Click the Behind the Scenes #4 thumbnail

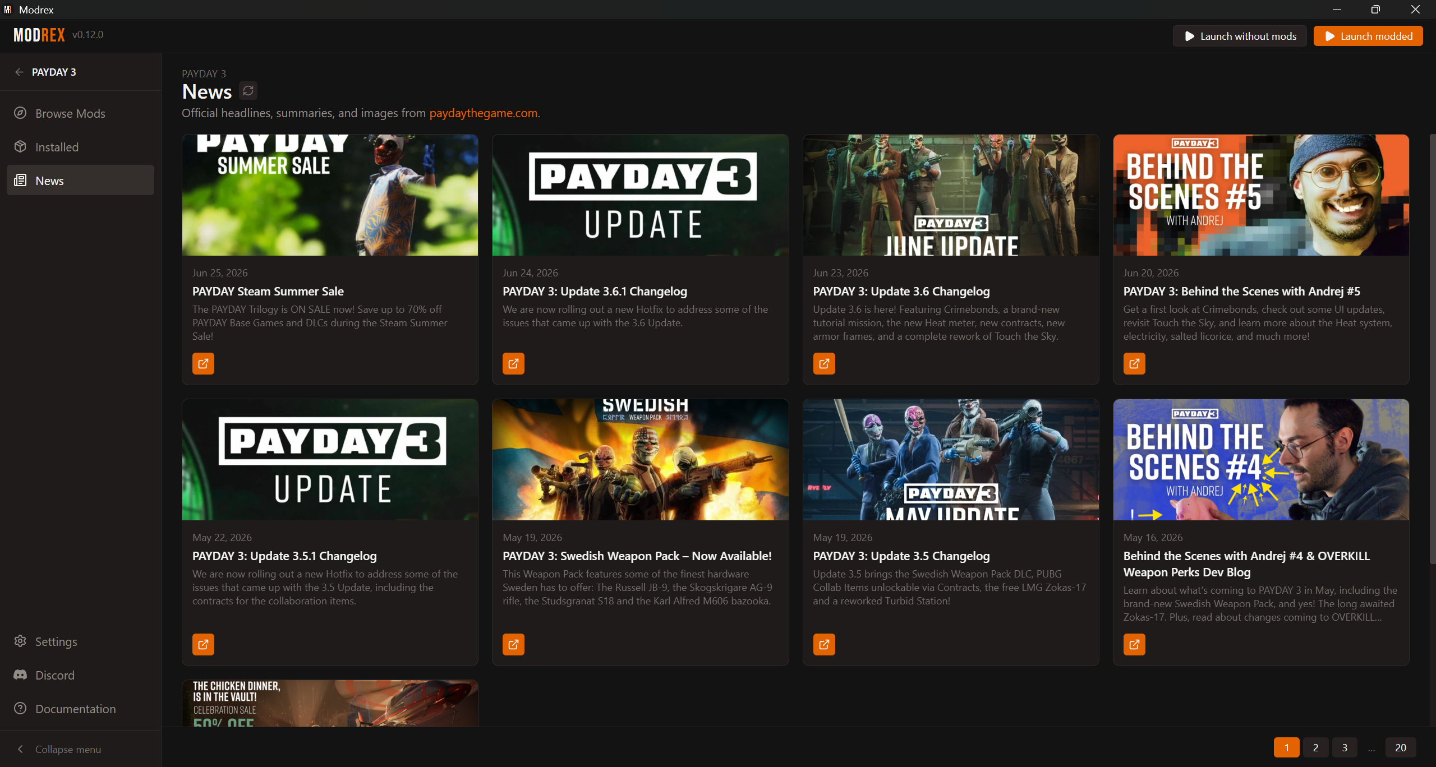click(1261, 460)
